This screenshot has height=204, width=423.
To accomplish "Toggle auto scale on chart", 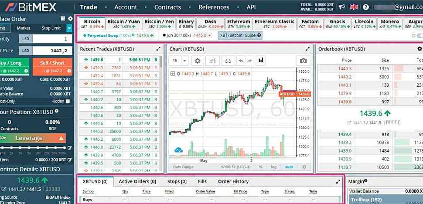I will click(x=289, y=167).
